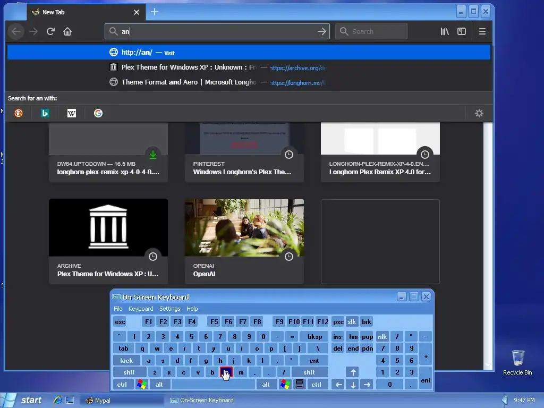Toggle the sidebar panel icon
This screenshot has height=408, width=544.
pyautogui.click(x=462, y=31)
